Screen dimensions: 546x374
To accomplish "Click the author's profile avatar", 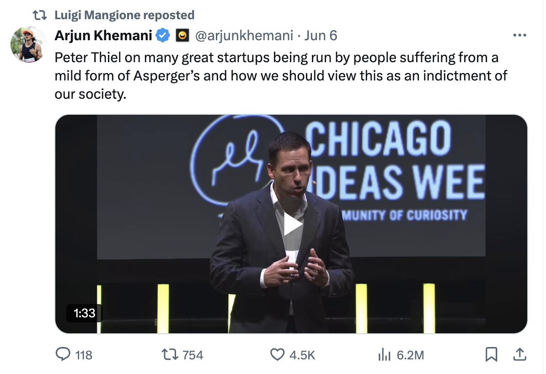I will tap(28, 44).
